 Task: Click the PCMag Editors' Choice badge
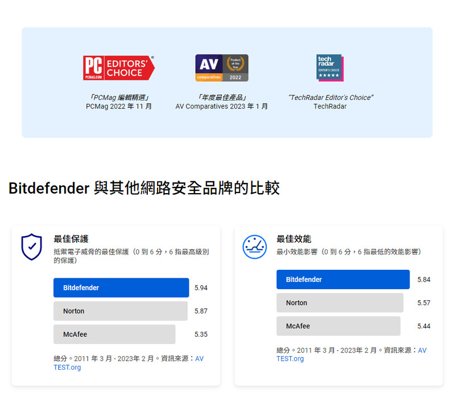pyautogui.click(x=119, y=68)
